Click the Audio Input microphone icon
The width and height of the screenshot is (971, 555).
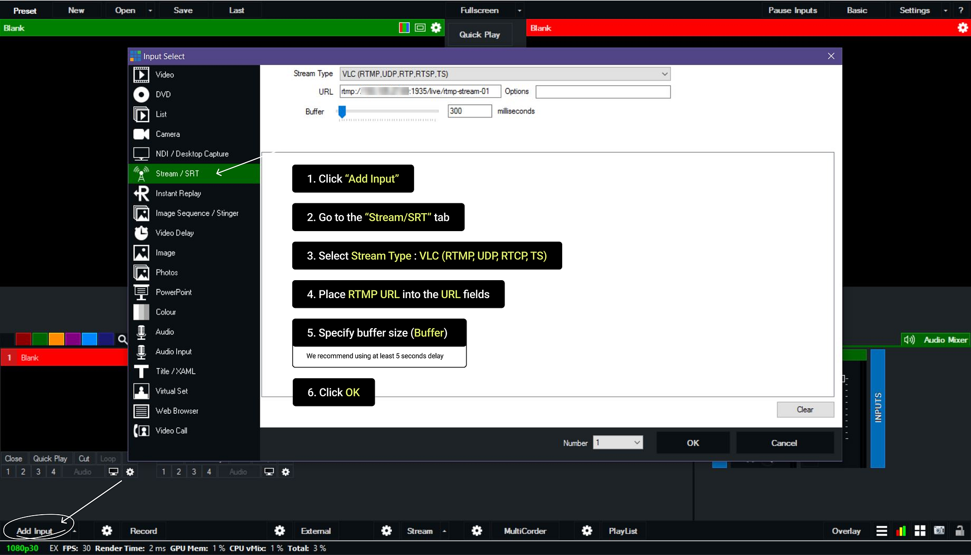coord(141,352)
